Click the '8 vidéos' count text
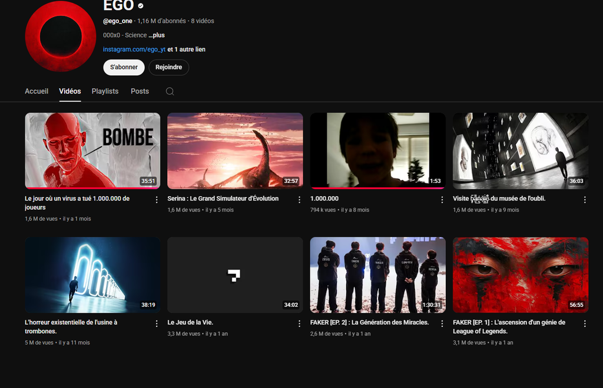This screenshot has width=603, height=388. click(x=203, y=21)
